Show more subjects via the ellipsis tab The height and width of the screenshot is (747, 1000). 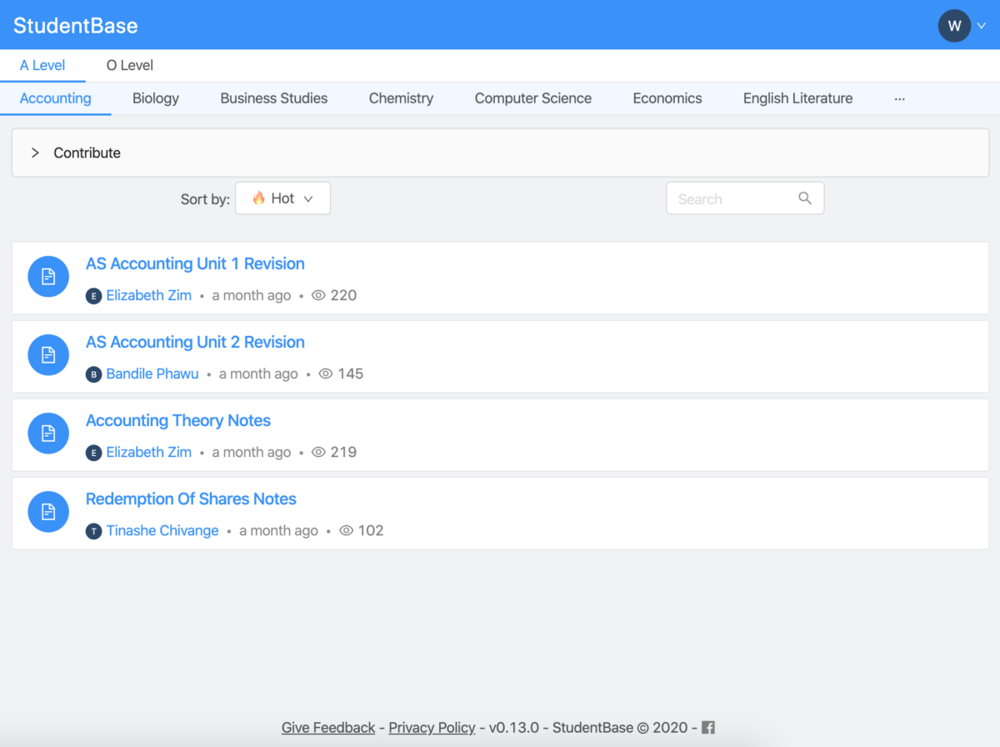[899, 98]
